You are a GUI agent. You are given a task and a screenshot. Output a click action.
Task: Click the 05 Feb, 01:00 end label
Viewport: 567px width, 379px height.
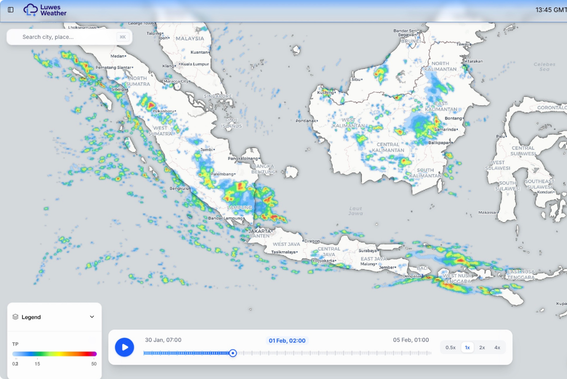[411, 340]
